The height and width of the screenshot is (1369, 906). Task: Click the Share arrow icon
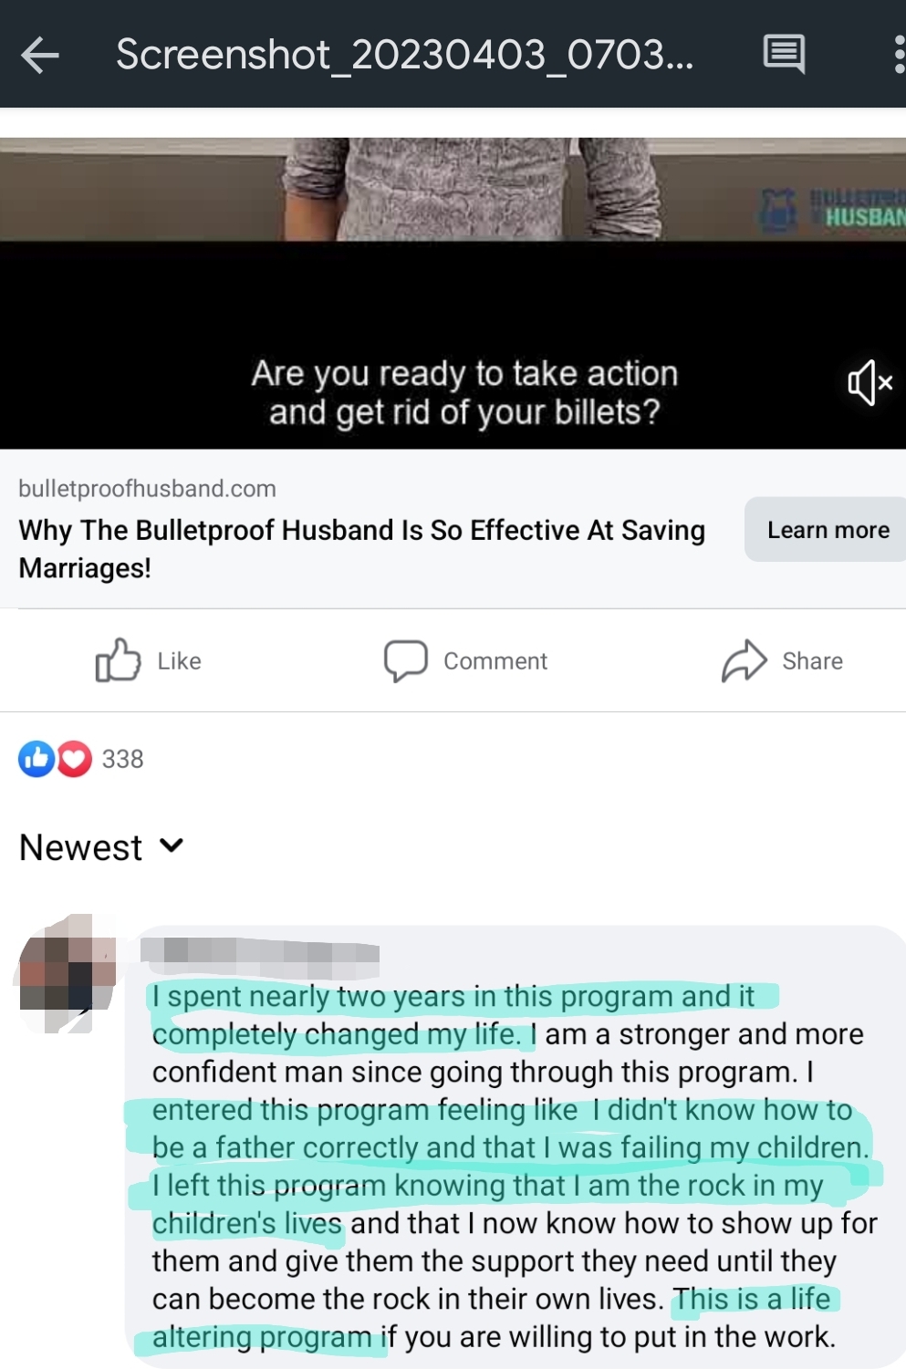(745, 660)
